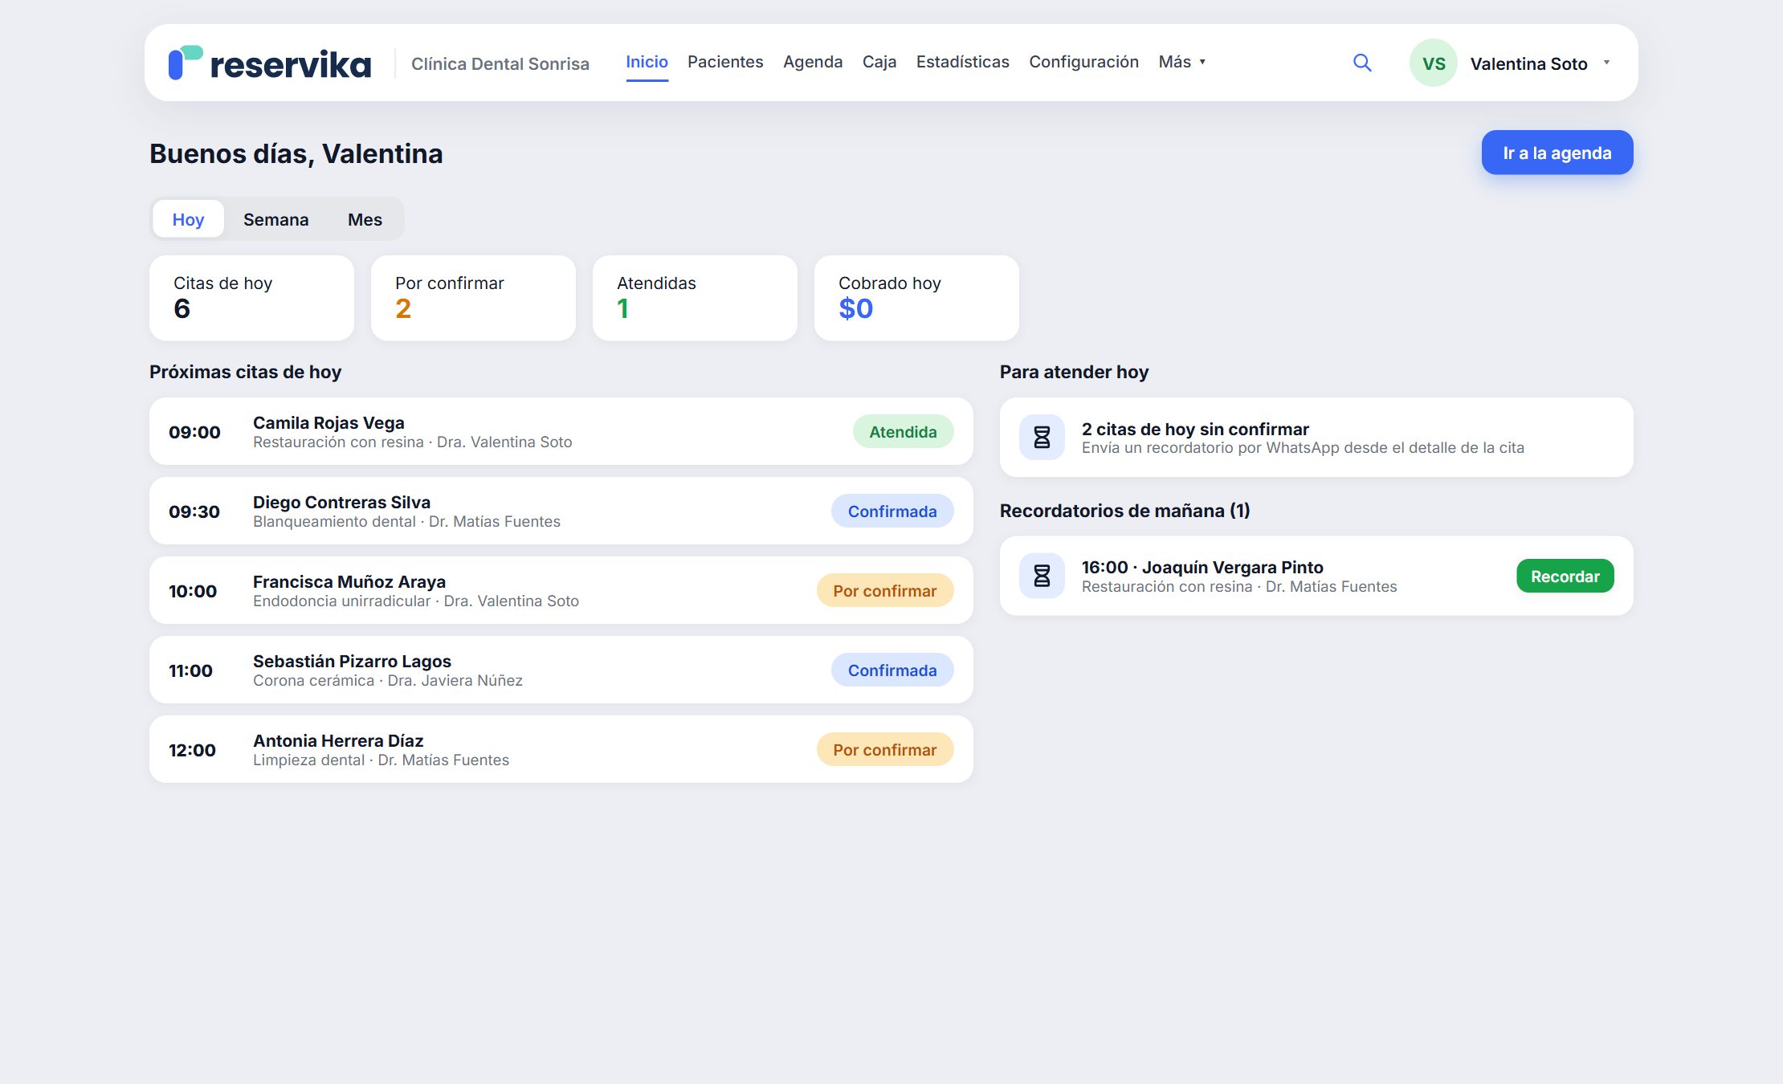Screen dimensions: 1783x1084
Task: Open the Citas de hoy card
Action: tap(251, 298)
